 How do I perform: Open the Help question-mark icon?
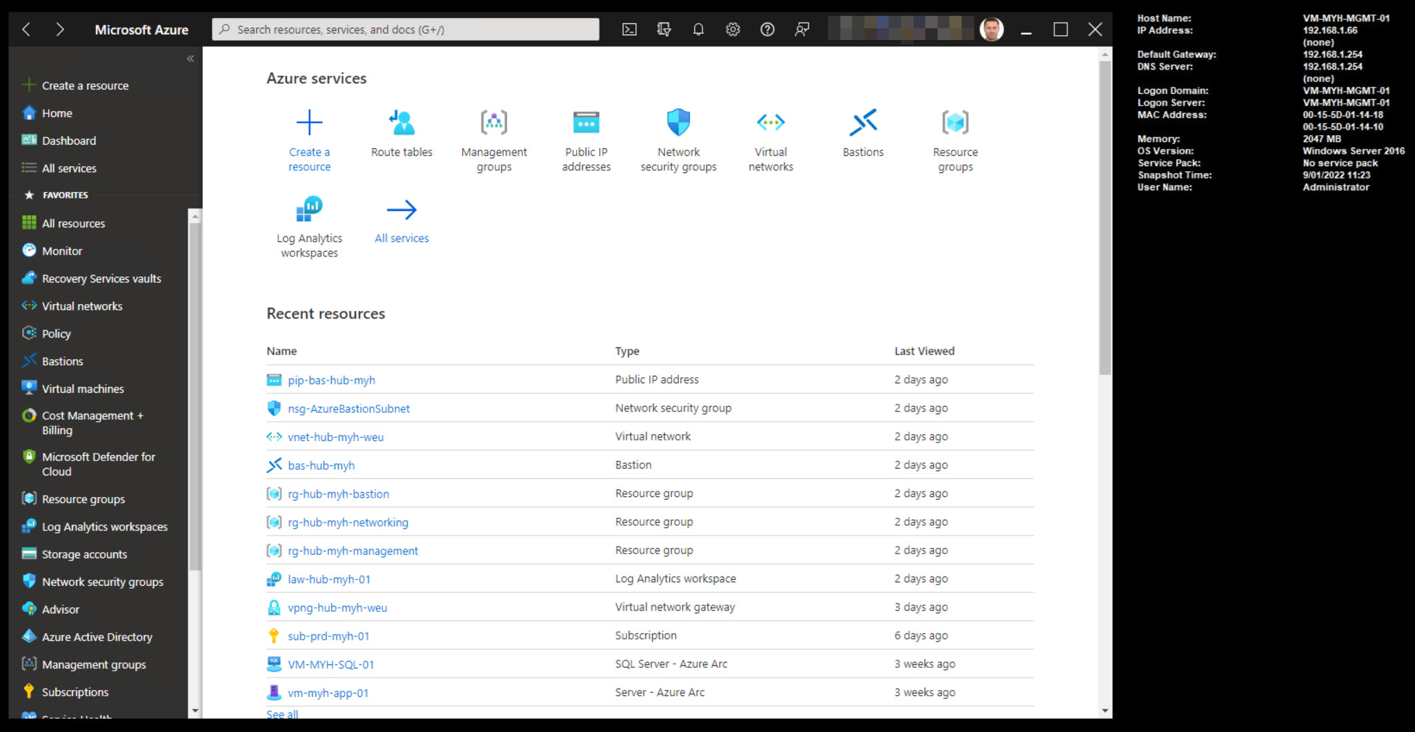767,29
